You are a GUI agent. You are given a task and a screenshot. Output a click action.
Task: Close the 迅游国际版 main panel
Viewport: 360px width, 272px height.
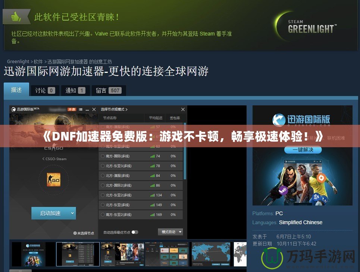tap(94, 109)
